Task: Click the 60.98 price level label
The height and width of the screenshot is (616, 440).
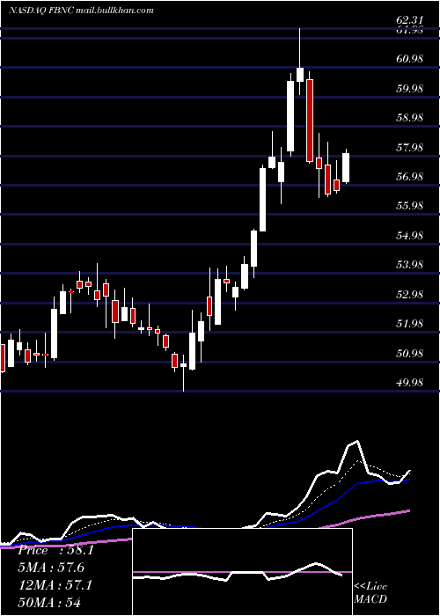Action: [x=410, y=59]
